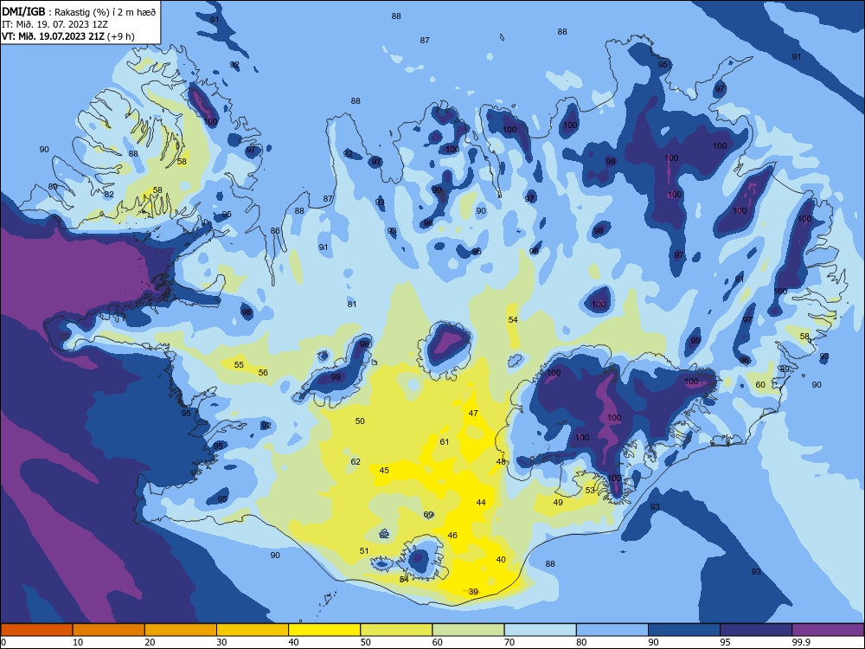Select the legend tick label '10'
865x649 pixels.
(x=78, y=642)
